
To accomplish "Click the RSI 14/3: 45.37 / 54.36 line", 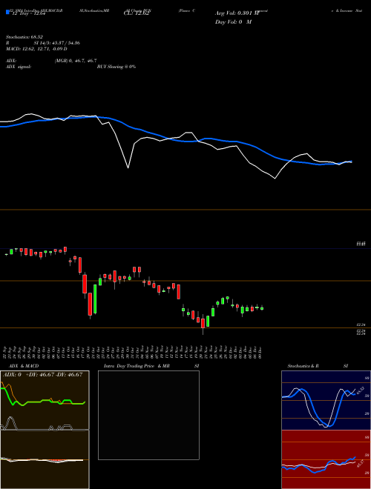I will pos(43,43).
